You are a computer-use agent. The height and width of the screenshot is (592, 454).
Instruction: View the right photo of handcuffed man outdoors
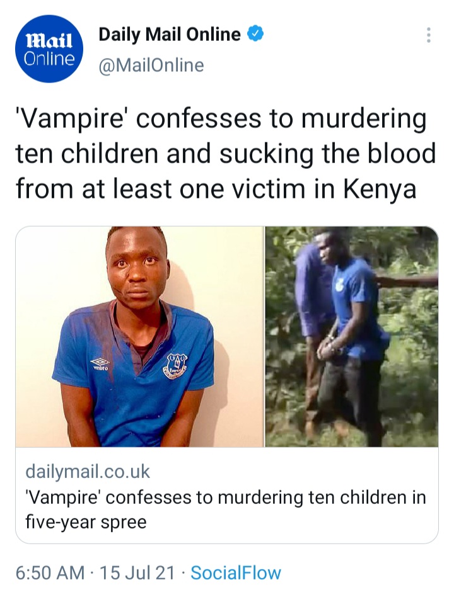[x=352, y=336]
